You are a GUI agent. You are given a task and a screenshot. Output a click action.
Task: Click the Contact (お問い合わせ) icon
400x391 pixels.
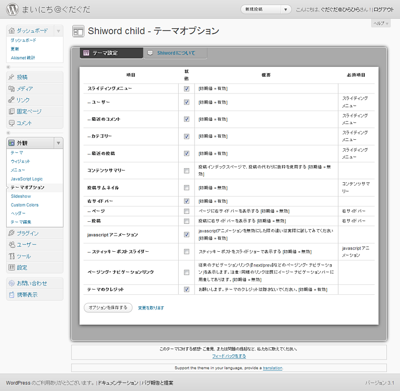point(12,283)
